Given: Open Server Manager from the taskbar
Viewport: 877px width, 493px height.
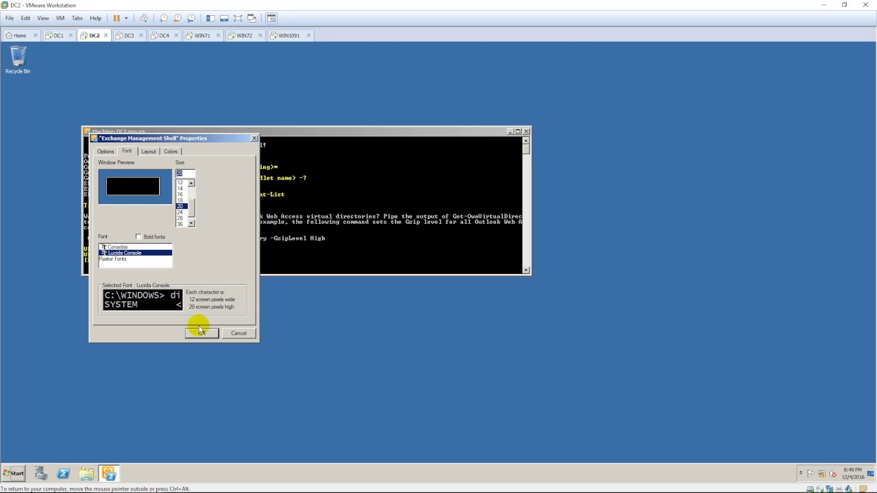Looking at the screenshot, I should [x=41, y=473].
